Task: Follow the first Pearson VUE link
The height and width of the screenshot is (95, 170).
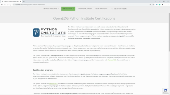Action: tap(112, 60)
